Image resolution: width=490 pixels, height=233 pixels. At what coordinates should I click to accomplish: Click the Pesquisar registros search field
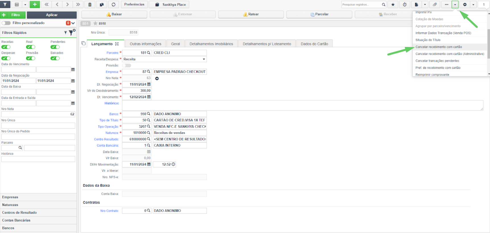pyautogui.click(x=361, y=5)
